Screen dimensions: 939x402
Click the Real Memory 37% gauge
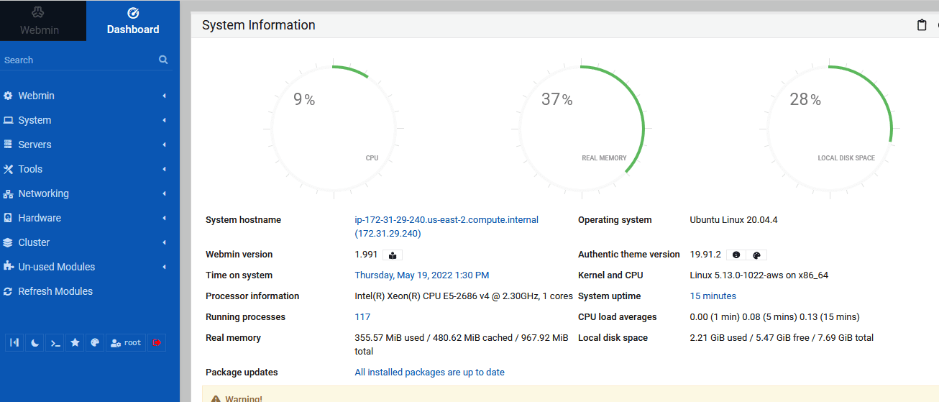click(581, 129)
